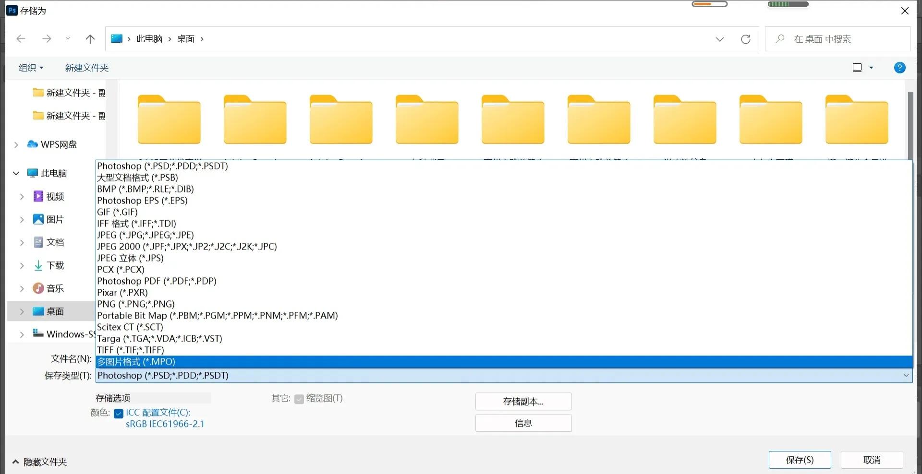This screenshot has height=474, width=922.
Task: Click the 存储副本 button
Action: pyautogui.click(x=523, y=401)
